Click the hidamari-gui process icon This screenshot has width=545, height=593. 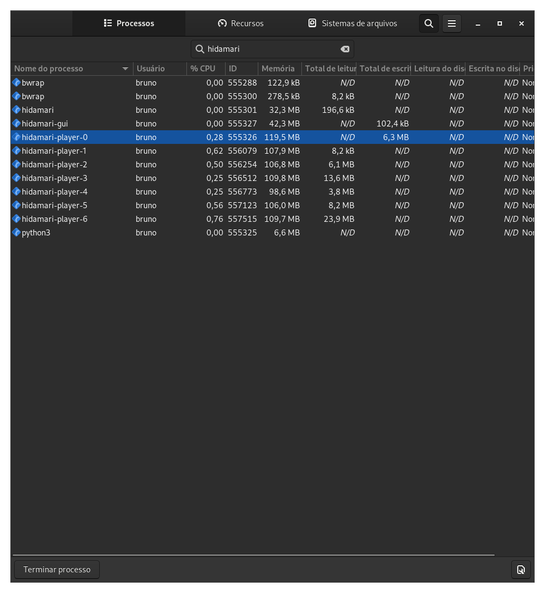(16, 124)
